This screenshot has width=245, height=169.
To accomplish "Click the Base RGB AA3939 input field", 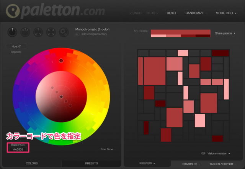I will pyautogui.click(x=18, y=149).
